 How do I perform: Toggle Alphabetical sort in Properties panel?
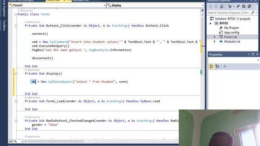[217, 67]
